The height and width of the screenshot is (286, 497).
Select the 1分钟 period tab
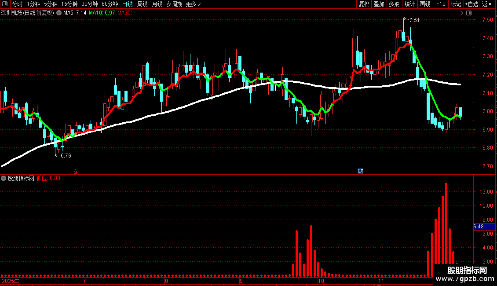pyautogui.click(x=33, y=4)
